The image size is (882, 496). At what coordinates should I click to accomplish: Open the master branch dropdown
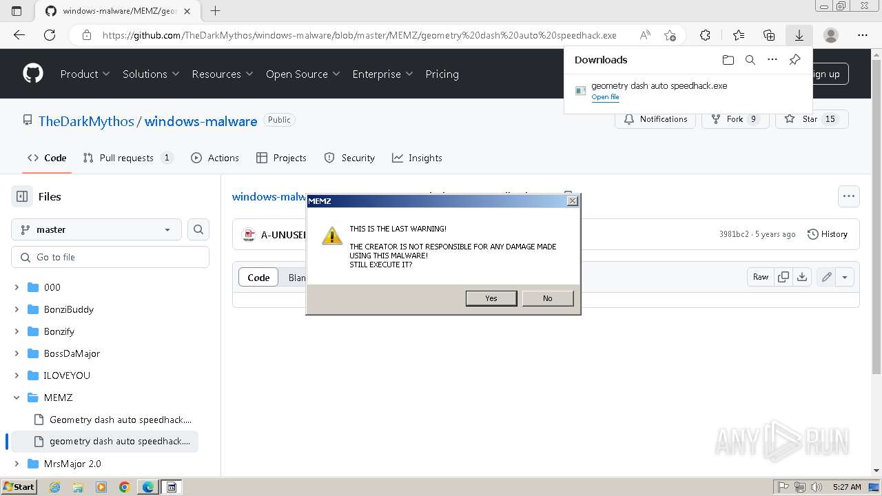tap(96, 229)
